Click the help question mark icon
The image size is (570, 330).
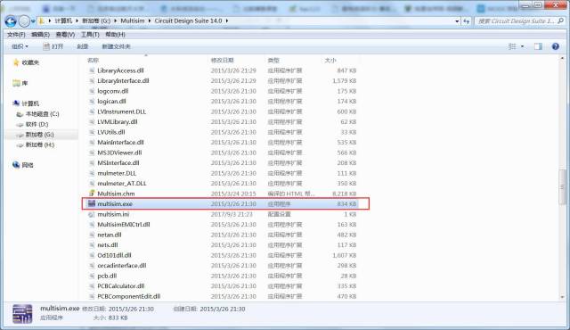pyautogui.click(x=555, y=46)
